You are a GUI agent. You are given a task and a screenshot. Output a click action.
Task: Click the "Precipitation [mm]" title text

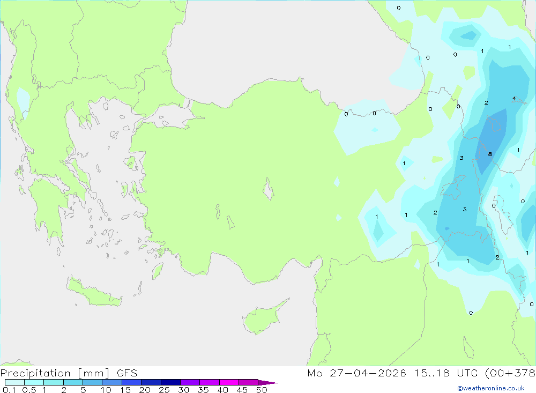point(55,373)
